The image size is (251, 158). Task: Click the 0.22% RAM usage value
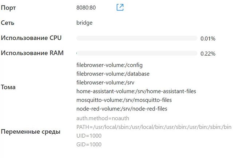click(208, 54)
